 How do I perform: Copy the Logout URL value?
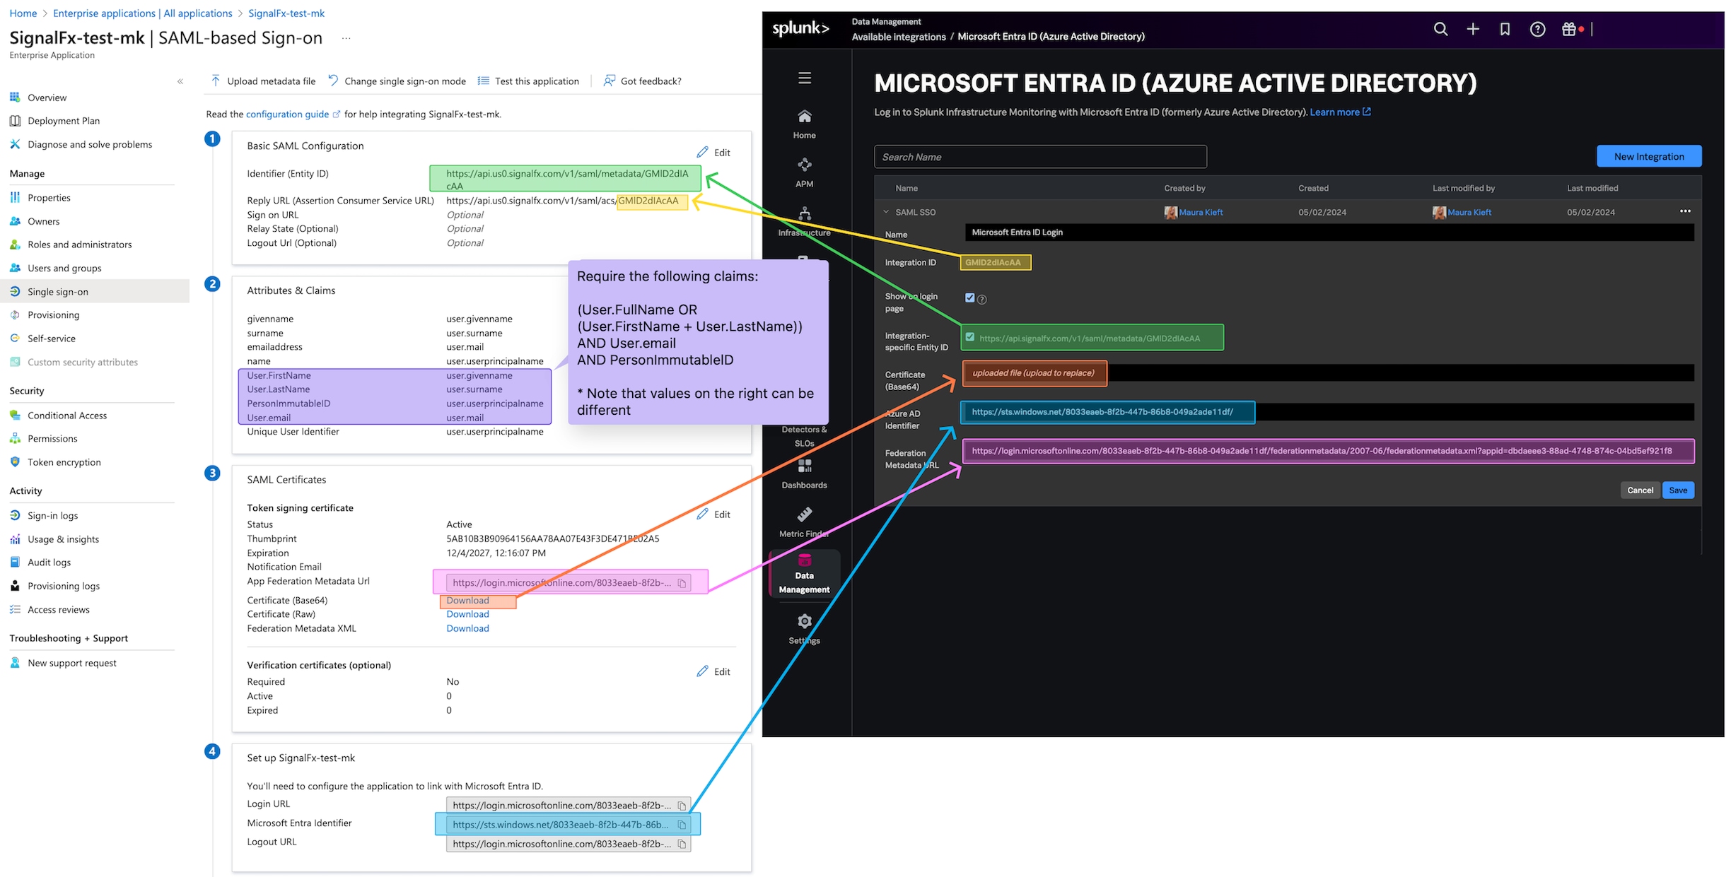pyautogui.click(x=682, y=844)
